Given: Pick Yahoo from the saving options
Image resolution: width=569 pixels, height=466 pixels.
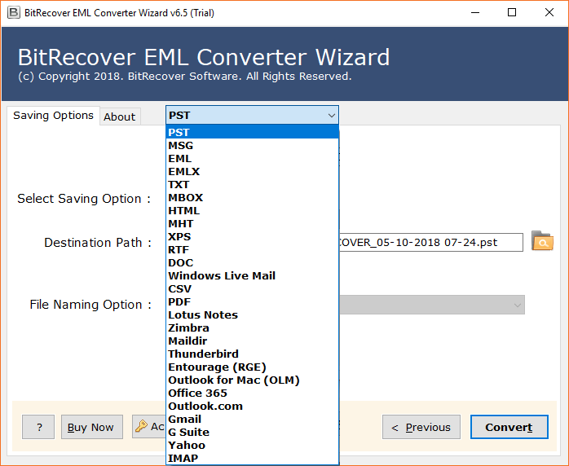Looking at the screenshot, I should [x=252, y=446].
